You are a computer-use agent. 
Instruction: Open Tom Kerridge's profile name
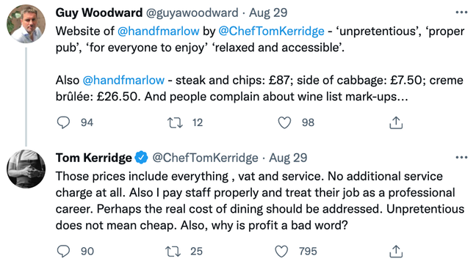click(93, 158)
